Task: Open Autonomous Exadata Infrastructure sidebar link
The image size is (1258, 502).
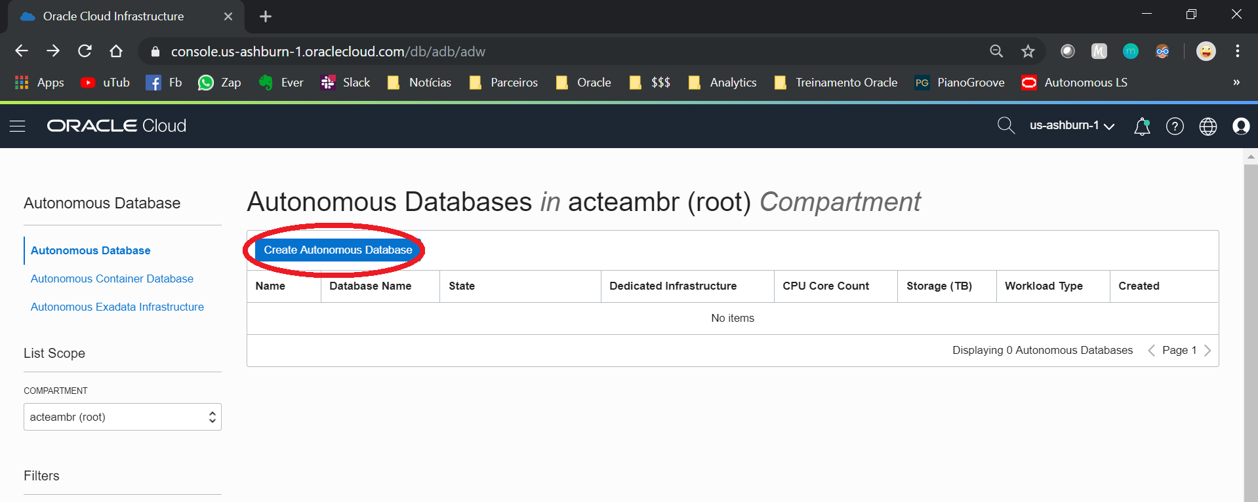Action: pos(117,307)
